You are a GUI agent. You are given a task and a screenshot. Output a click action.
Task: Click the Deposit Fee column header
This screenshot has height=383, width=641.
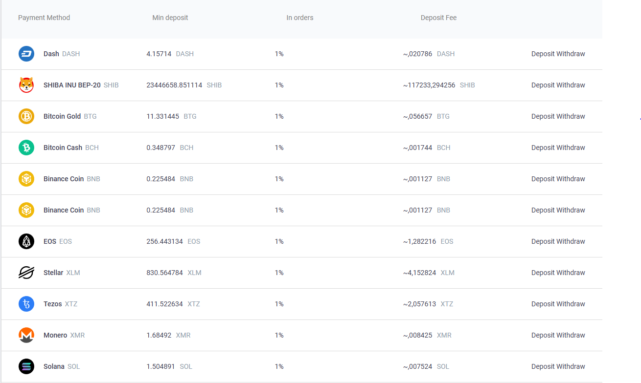tap(438, 18)
